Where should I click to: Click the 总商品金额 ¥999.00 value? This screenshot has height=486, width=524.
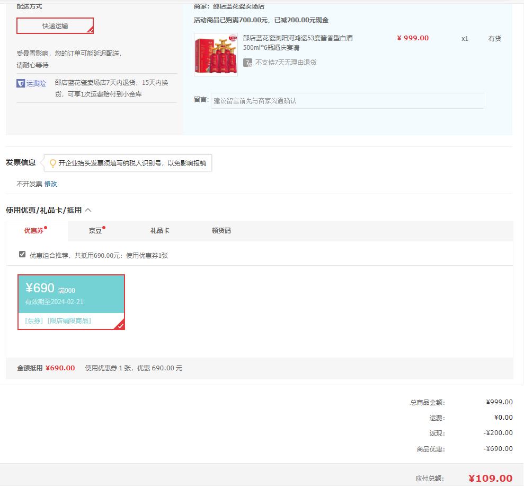coord(499,402)
